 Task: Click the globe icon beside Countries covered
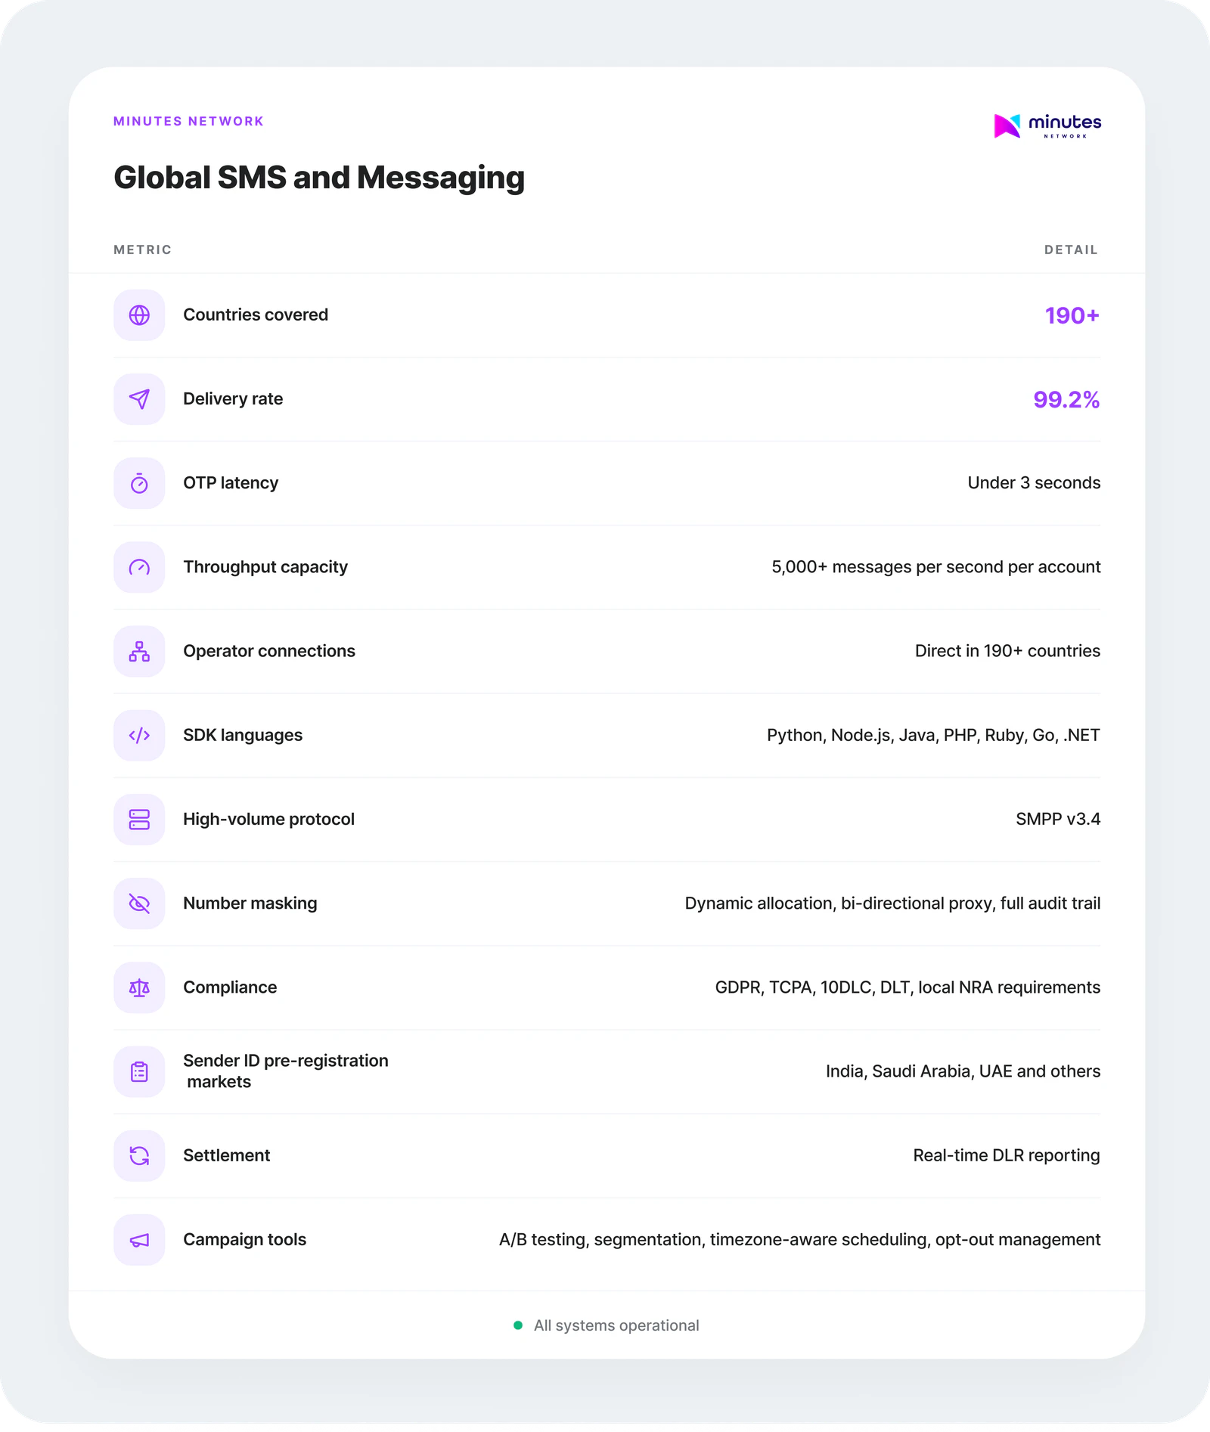139,315
